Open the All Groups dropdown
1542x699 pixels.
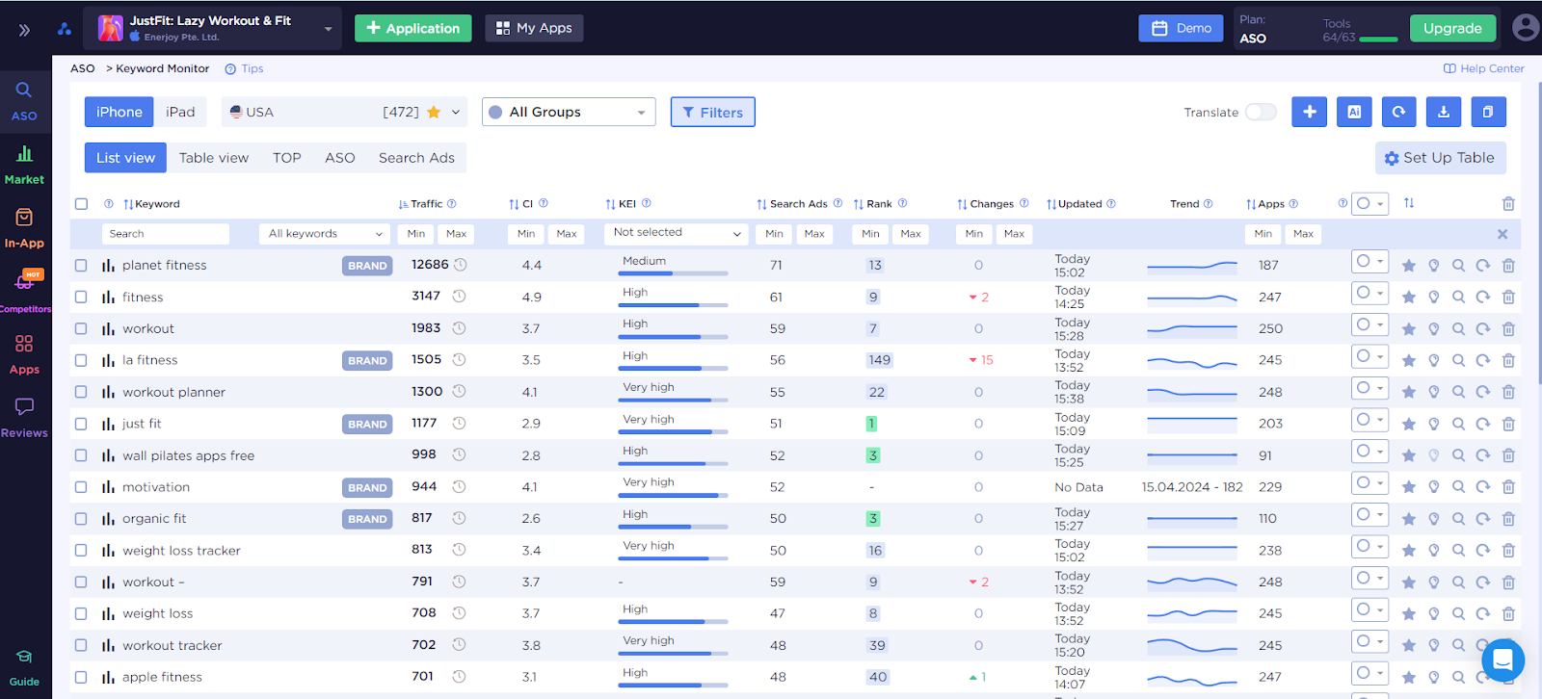click(x=569, y=112)
